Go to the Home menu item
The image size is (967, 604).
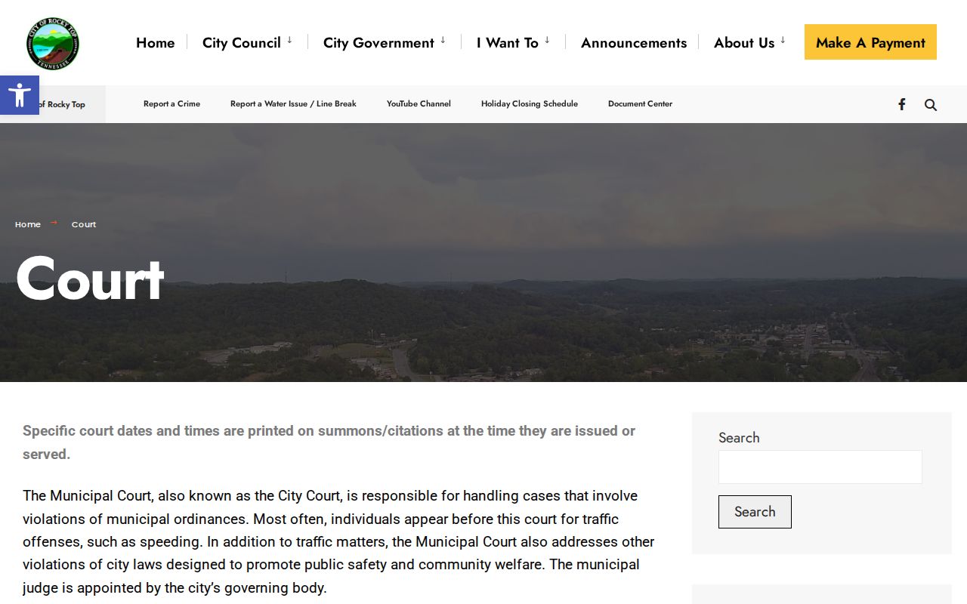coord(156,43)
